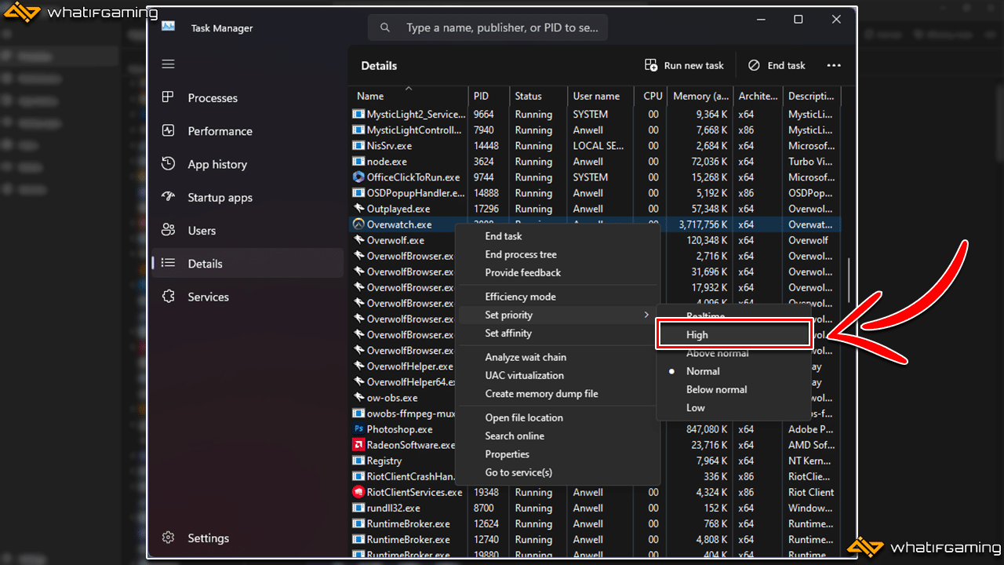Screen dimensions: 1004x565
Task: Choose End process tree
Action: tap(558, 254)
